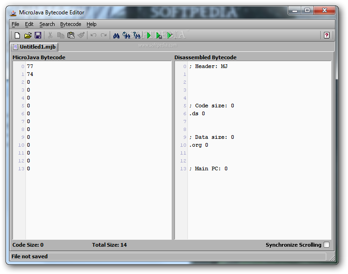Screen dimensions: 348x274
Task: Click byte 0 at bytecode line 10
Action: [x=28, y=145]
